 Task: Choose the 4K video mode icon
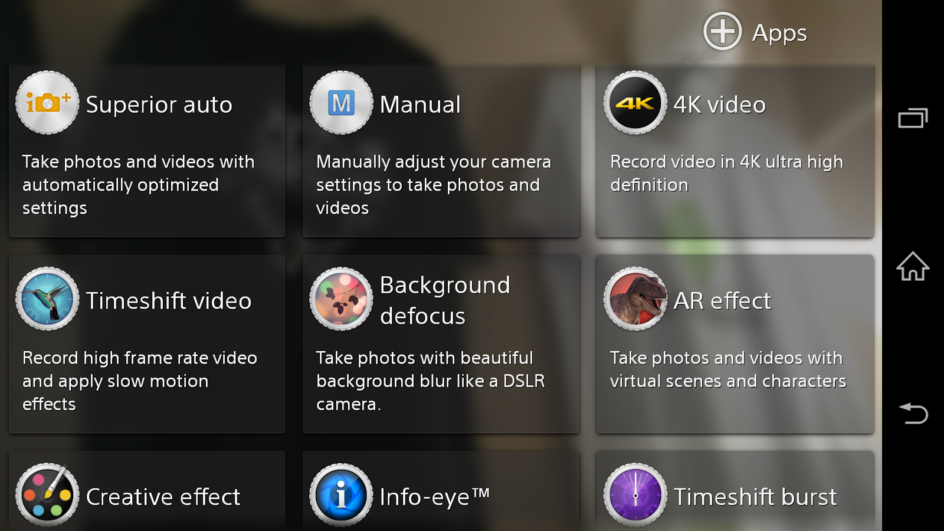(x=635, y=103)
